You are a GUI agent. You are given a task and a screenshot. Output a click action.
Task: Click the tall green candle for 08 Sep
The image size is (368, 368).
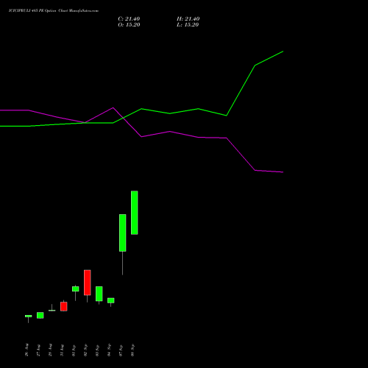tap(134, 213)
